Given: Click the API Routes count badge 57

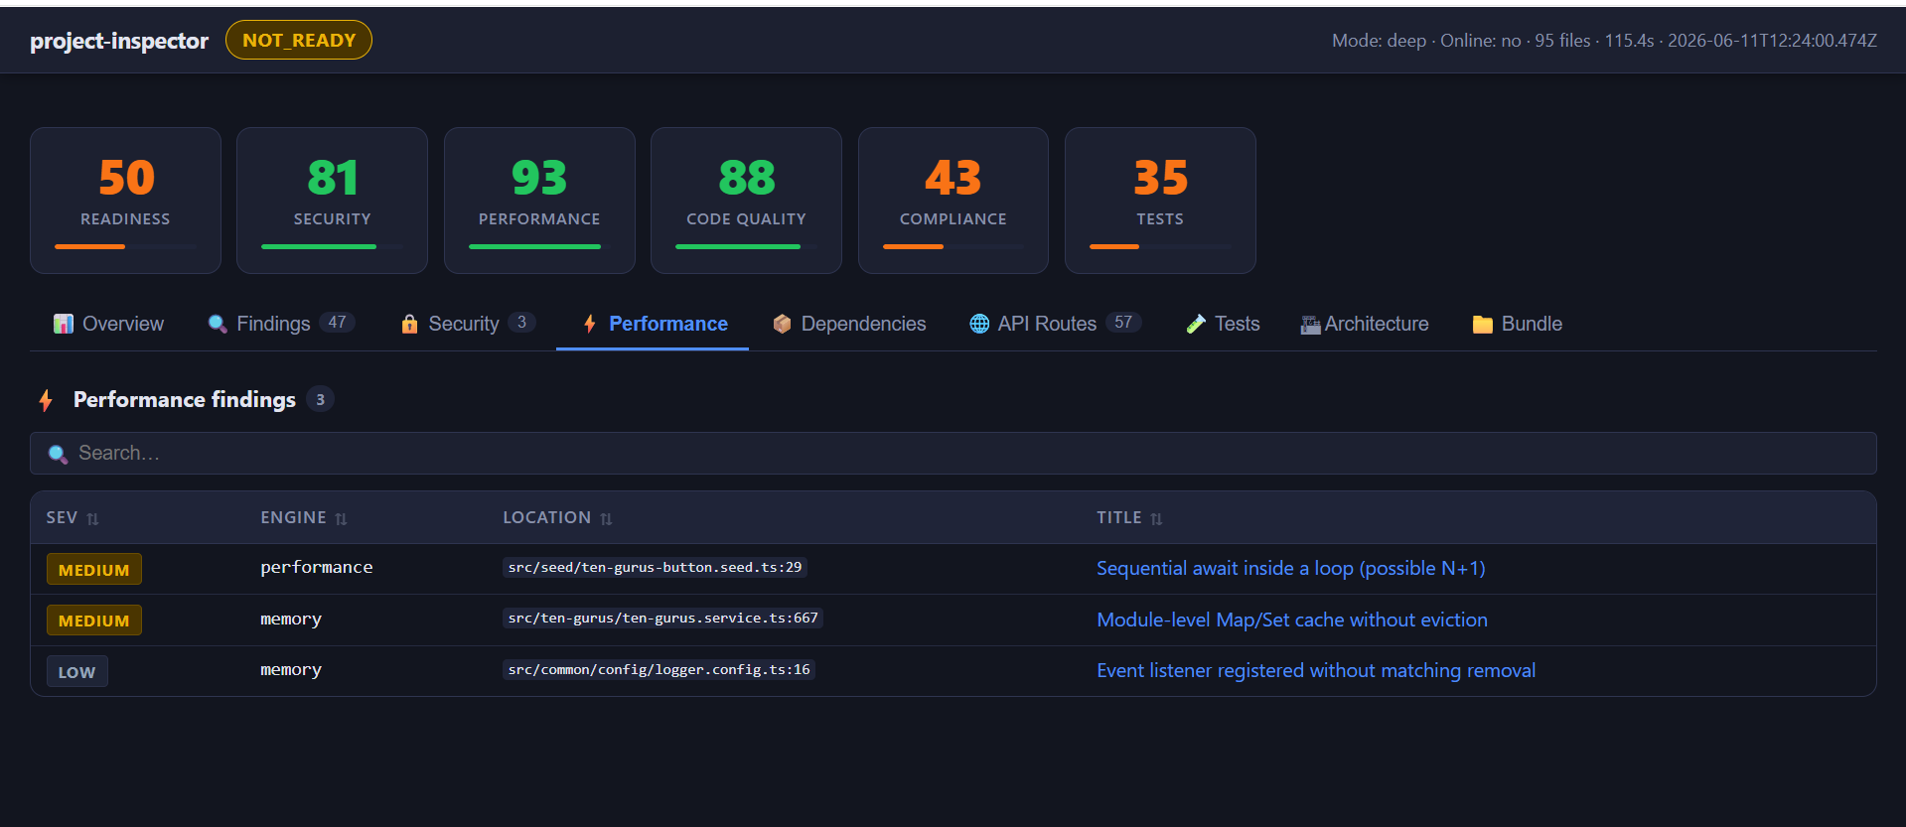Looking at the screenshot, I should pos(1123,323).
